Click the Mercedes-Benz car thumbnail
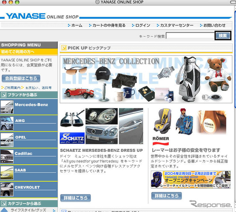This screenshot has height=212, width=236. point(7,107)
